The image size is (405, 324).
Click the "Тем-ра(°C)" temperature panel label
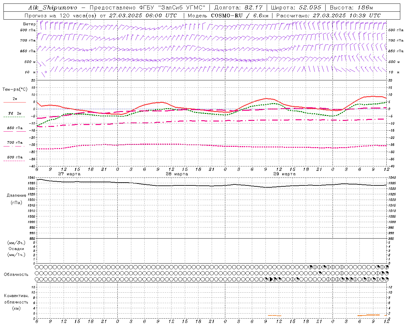[x=15, y=90]
